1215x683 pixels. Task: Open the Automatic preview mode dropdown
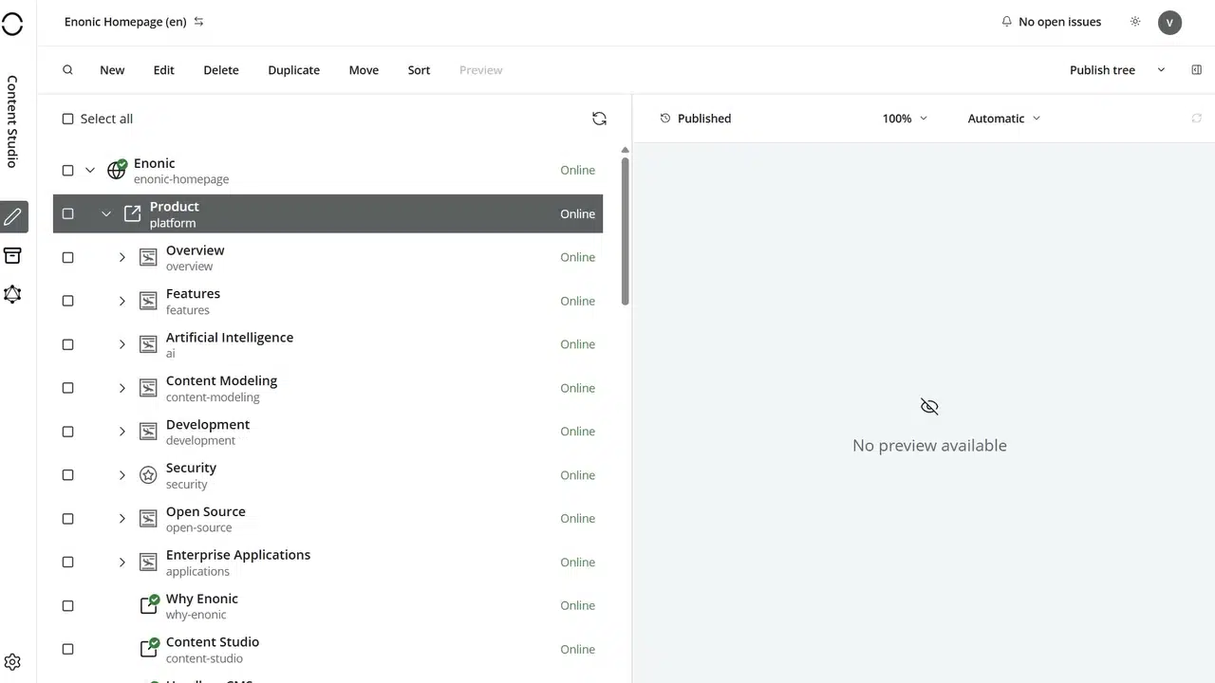[x=1003, y=119]
